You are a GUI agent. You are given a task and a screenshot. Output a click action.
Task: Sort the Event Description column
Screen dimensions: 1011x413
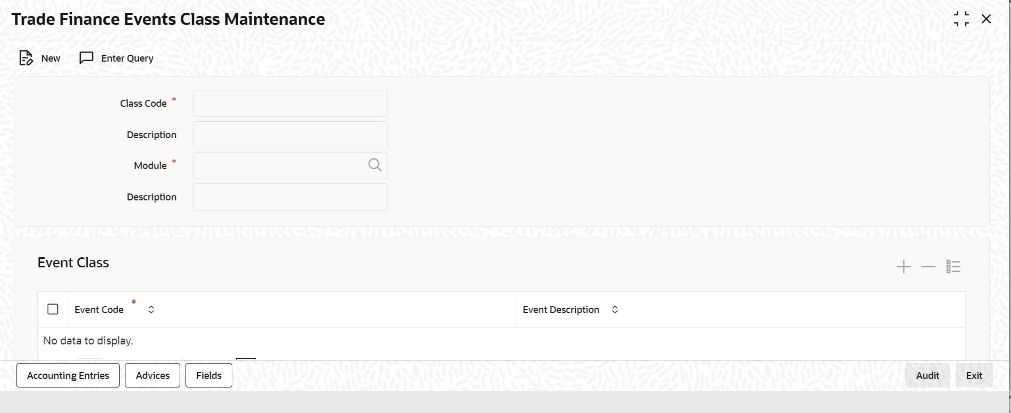pyautogui.click(x=615, y=309)
